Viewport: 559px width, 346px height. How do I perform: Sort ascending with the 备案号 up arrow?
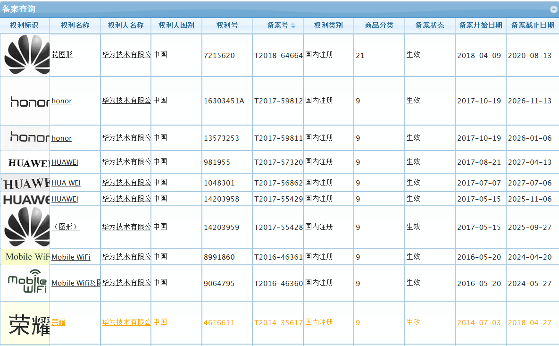pos(293,24)
